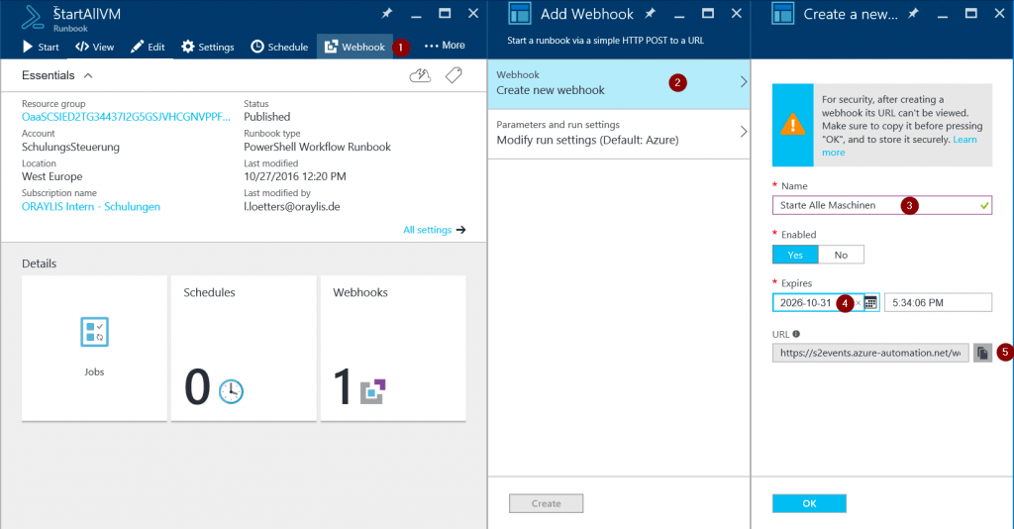The image size is (1014, 529).
Task: Click PowerShell Workflow Runbook text
Action: pyautogui.click(x=317, y=147)
